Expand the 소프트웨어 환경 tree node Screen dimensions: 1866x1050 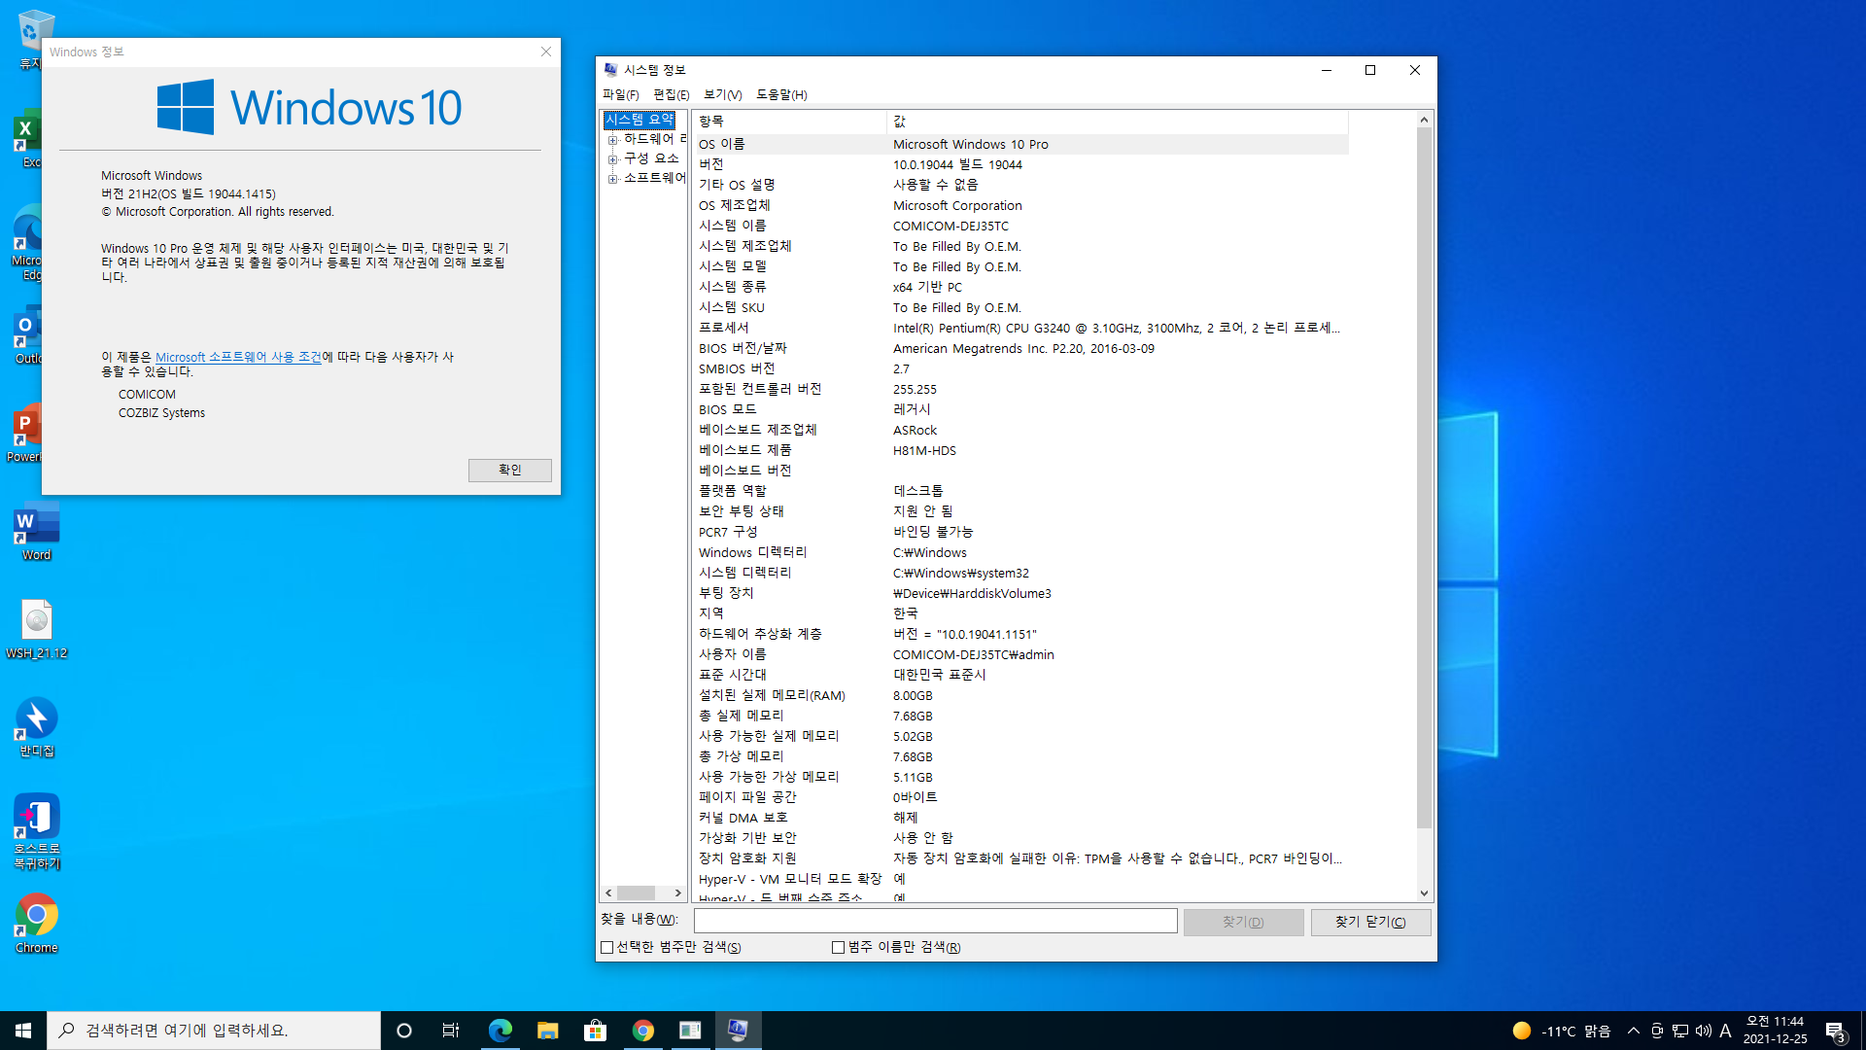point(613,179)
